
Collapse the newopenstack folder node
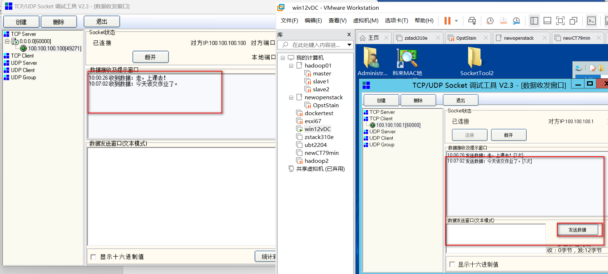click(291, 97)
